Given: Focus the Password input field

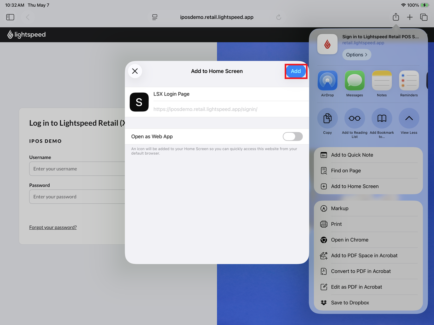Looking at the screenshot, I should pos(77,197).
